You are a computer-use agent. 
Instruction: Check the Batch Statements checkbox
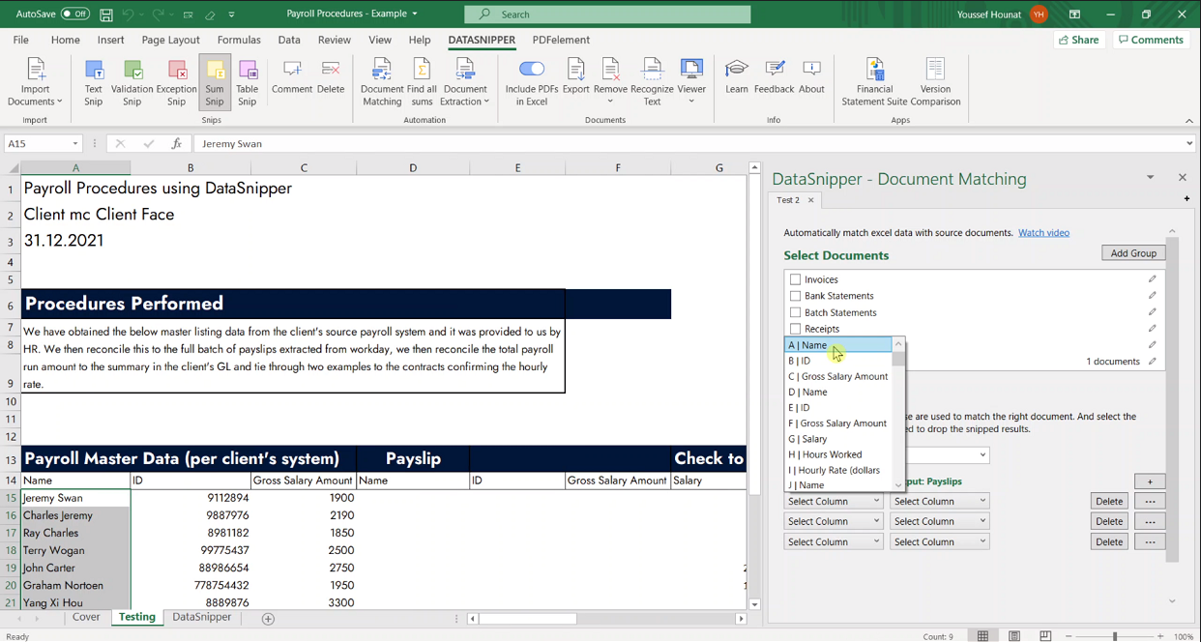tap(795, 312)
